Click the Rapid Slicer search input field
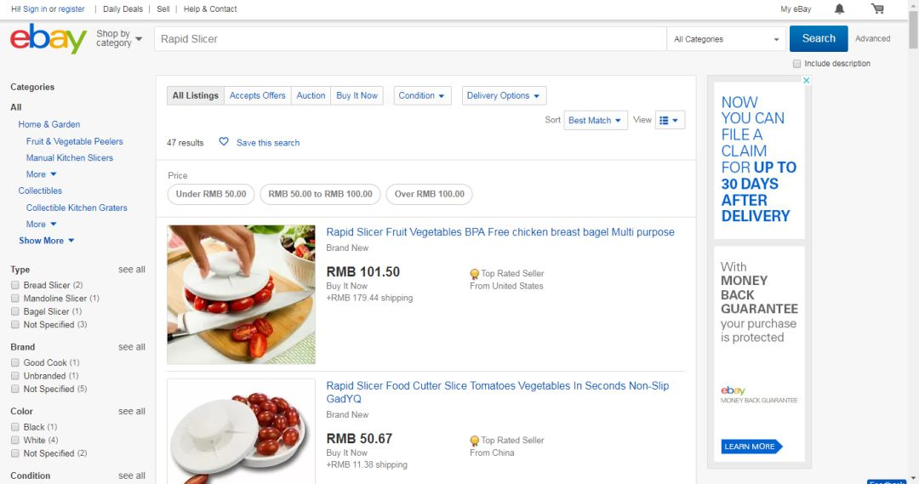Screen dimensions: 919x484 coord(408,39)
